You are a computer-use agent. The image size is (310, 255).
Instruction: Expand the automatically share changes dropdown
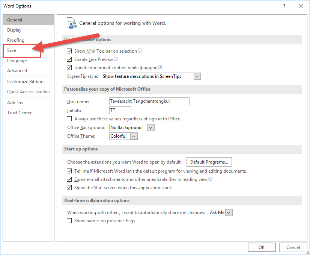tap(229, 212)
